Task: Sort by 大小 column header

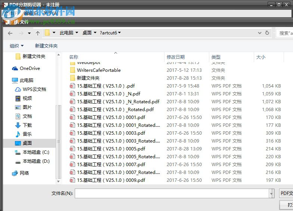Action: pyautogui.click(x=261, y=57)
